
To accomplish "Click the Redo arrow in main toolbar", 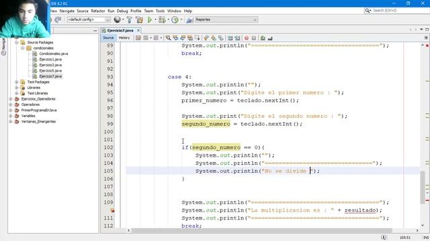I will point(58,19).
